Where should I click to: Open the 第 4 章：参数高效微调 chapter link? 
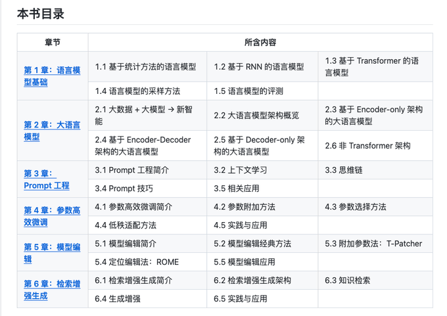click(x=52, y=216)
